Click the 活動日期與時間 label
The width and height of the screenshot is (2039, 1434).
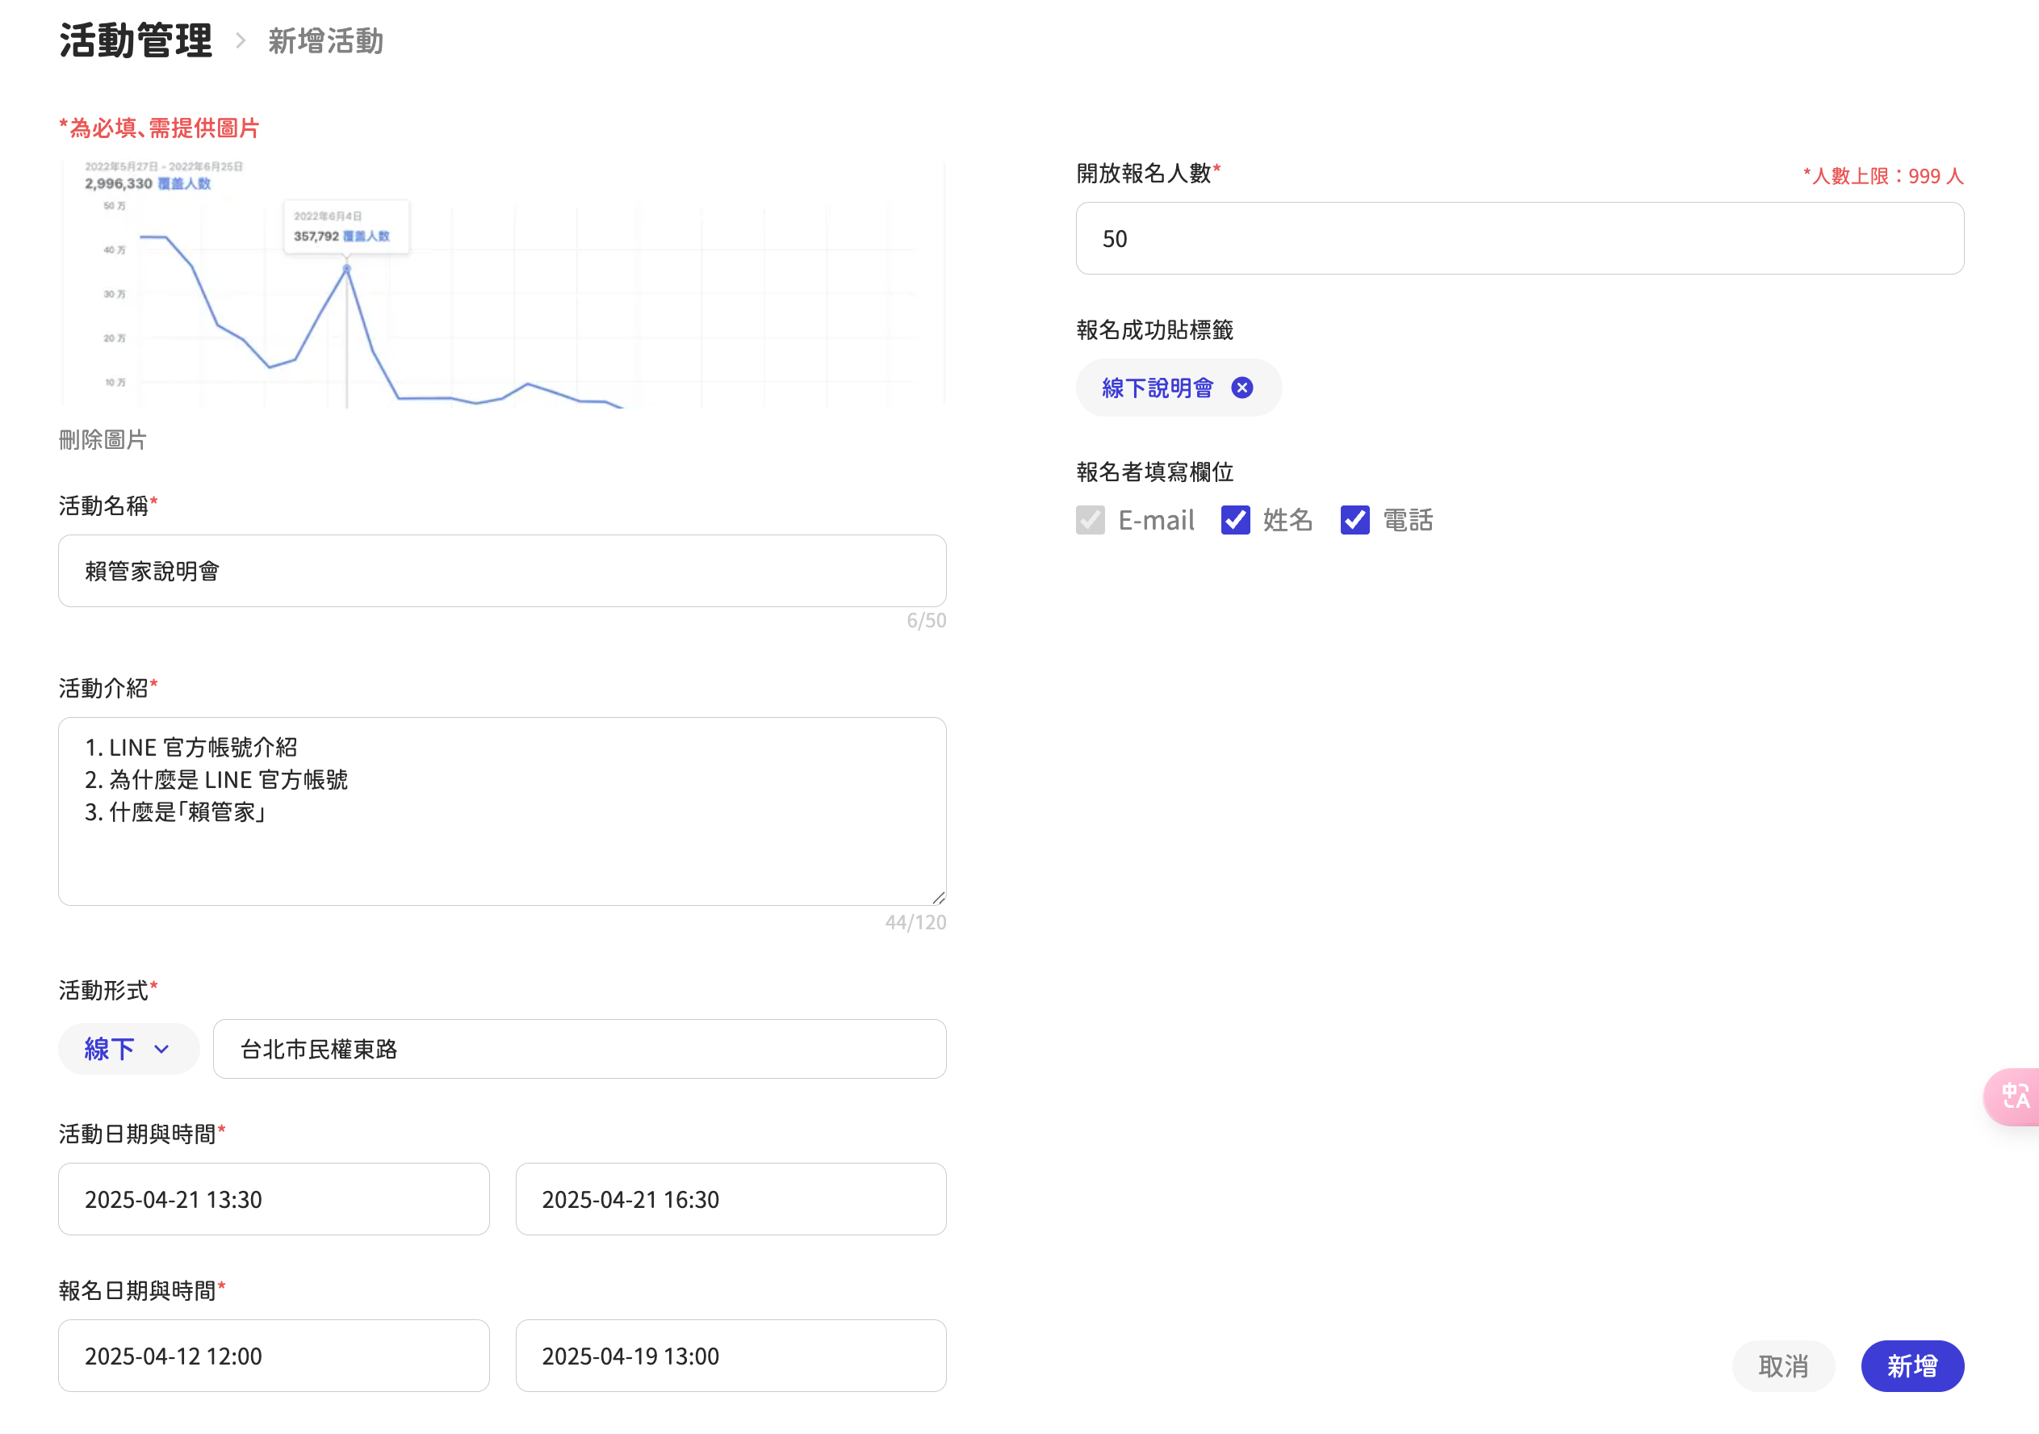click(x=142, y=1134)
